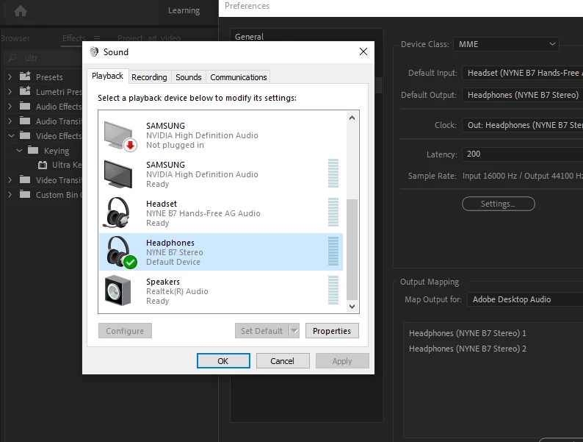Click scroll up arrow in device list
The height and width of the screenshot is (442, 583).
[352, 118]
